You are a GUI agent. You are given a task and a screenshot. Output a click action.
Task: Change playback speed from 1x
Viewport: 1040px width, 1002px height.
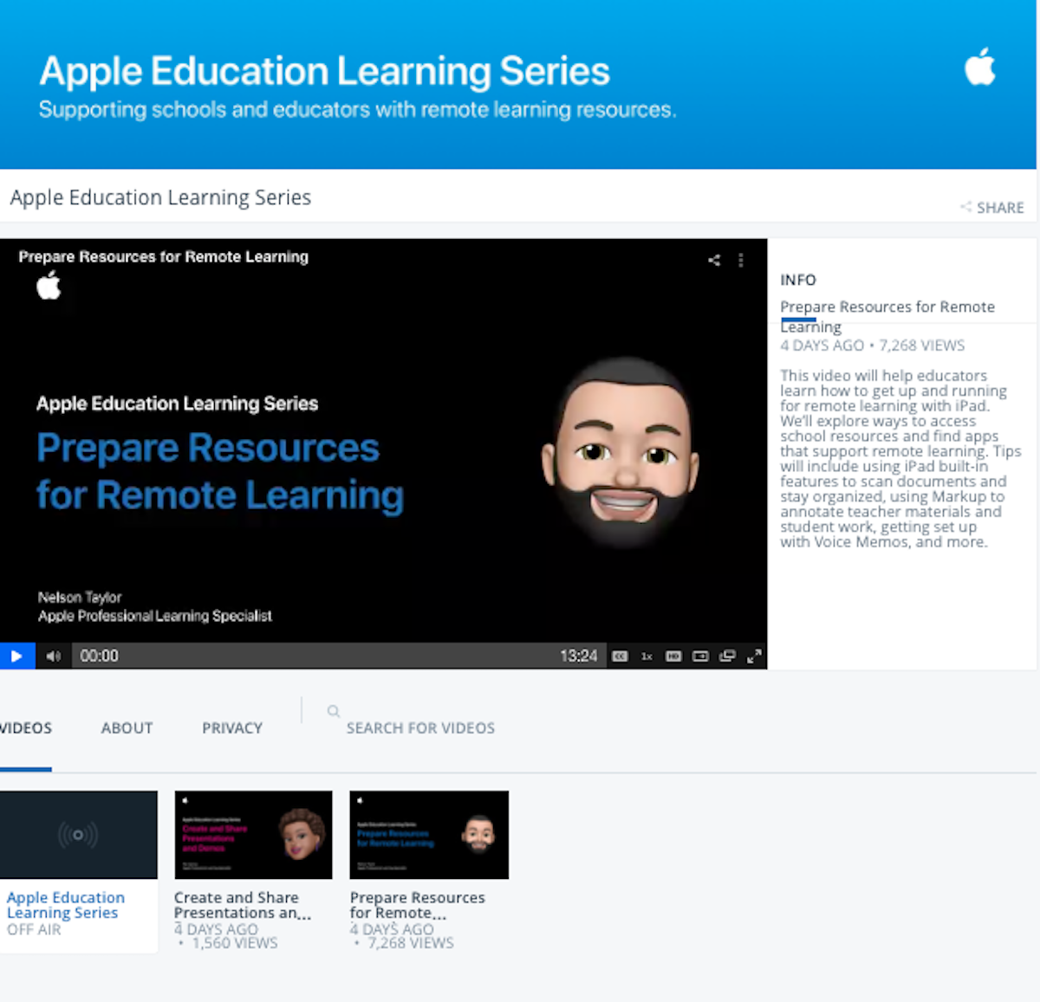point(647,656)
